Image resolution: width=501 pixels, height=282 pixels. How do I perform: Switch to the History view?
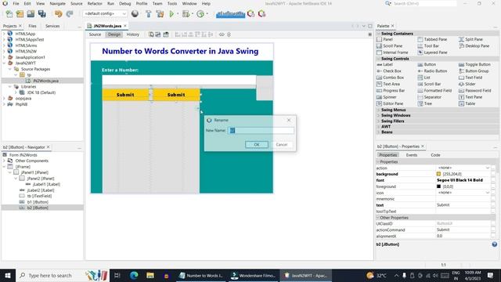point(132,34)
